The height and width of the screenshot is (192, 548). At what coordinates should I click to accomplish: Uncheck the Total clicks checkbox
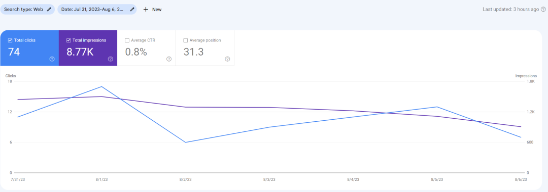10,40
